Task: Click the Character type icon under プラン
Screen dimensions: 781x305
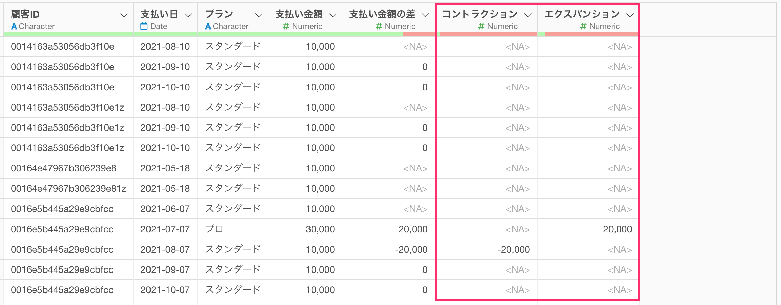Action: tap(208, 26)
